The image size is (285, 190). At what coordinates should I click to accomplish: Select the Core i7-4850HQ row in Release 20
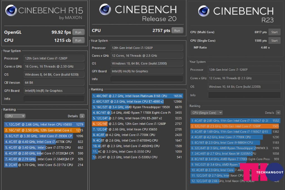point(137,146)
